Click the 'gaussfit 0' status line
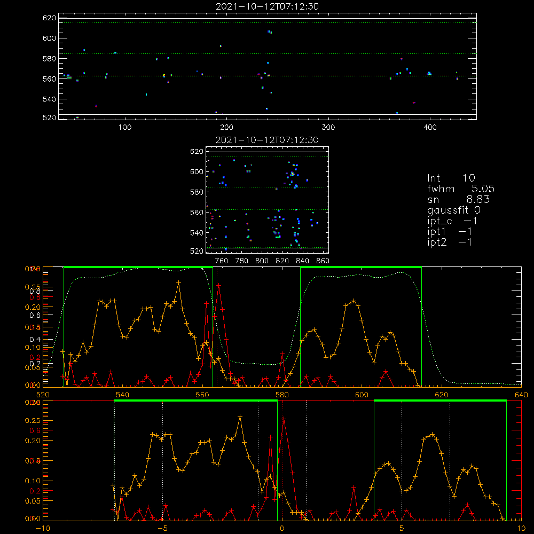The width and height of the screenshot is (534, 534). (453, 210)
